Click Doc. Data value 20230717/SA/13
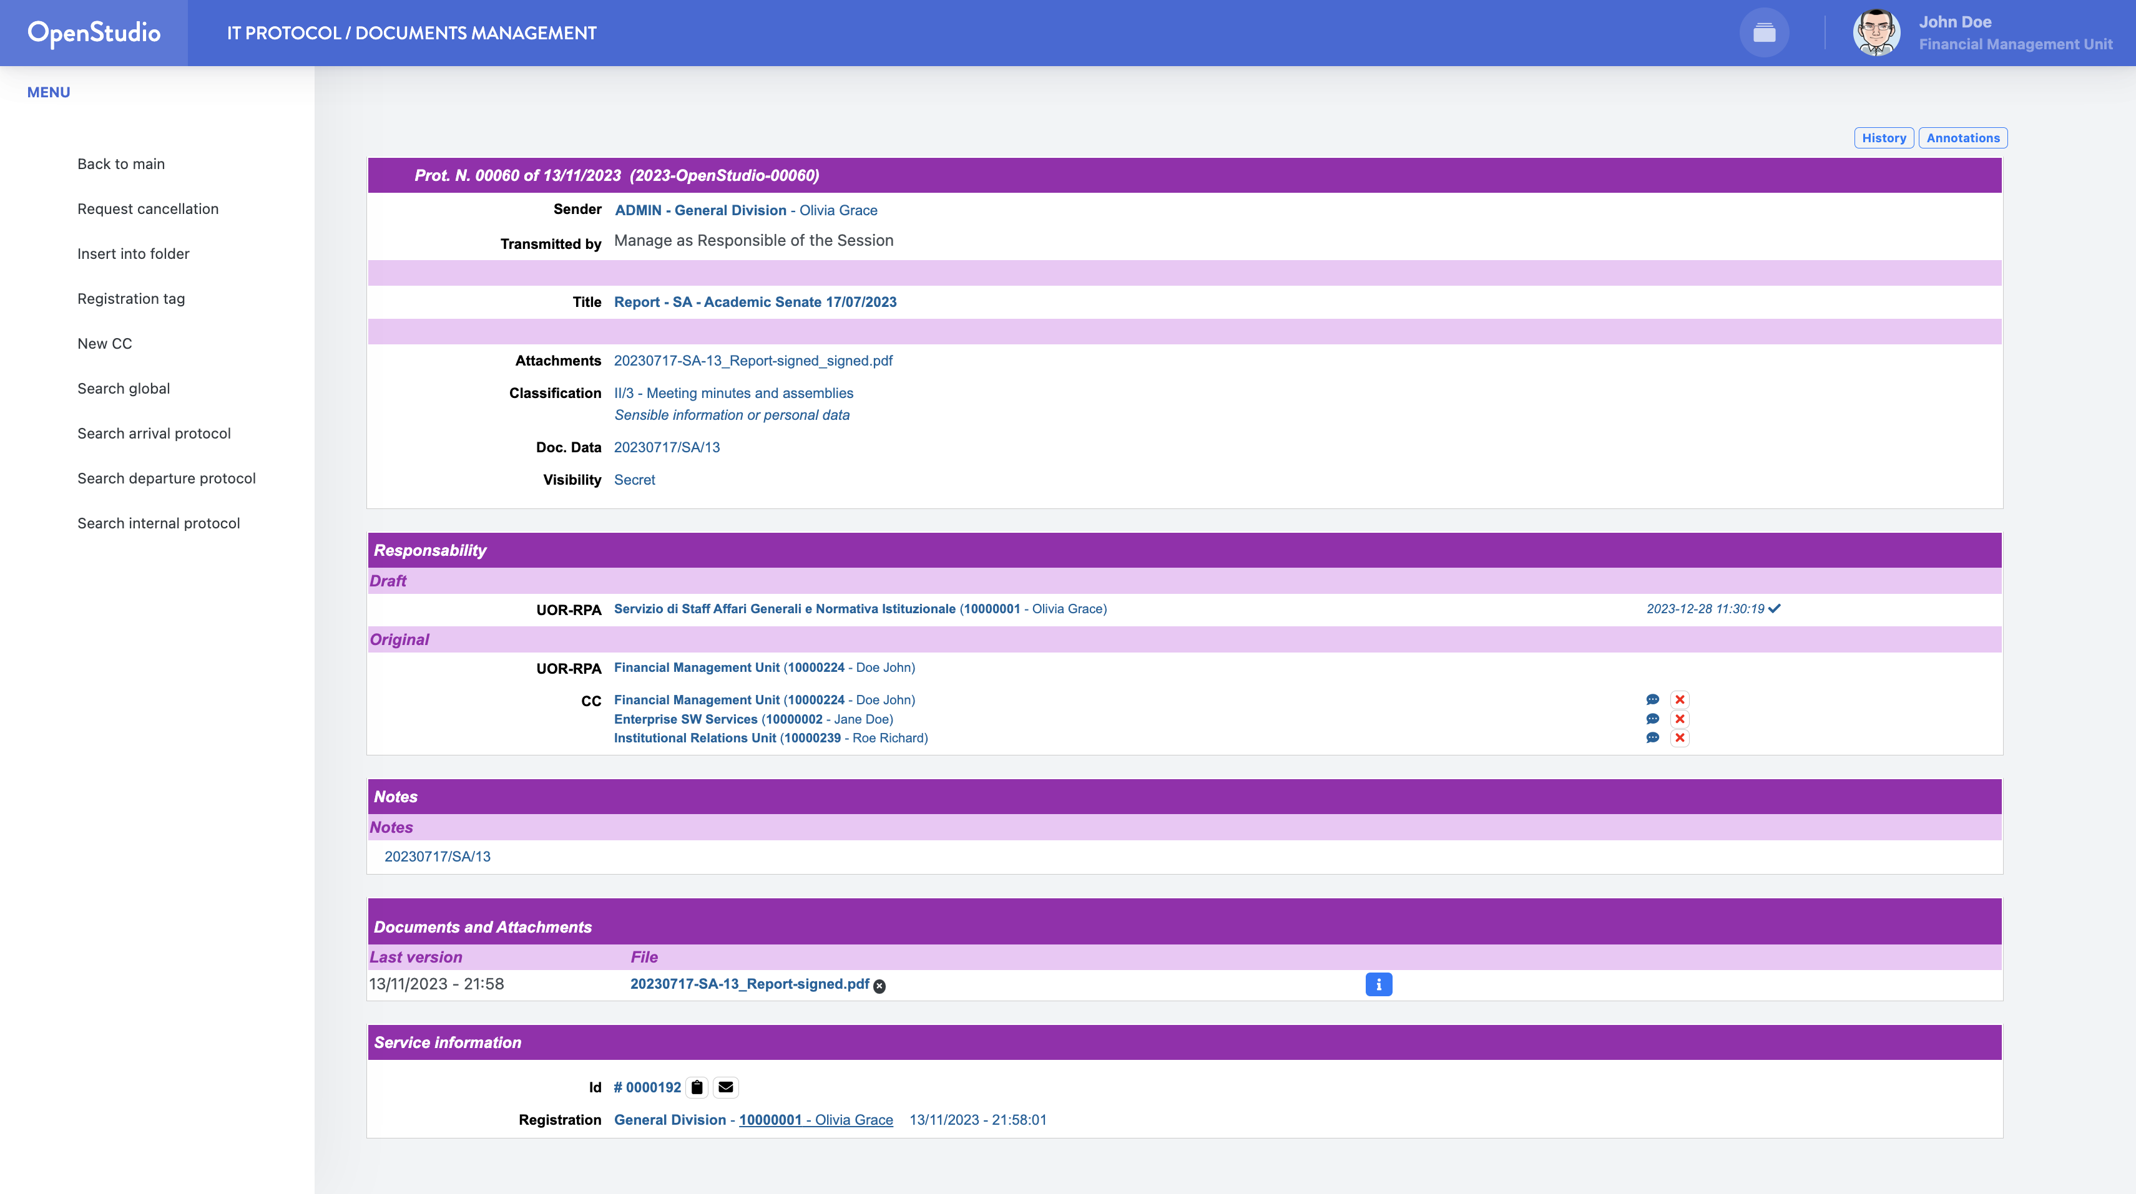Image resolution: width=2136 pixels, height=1194 pixels. [x=667, y=447]
